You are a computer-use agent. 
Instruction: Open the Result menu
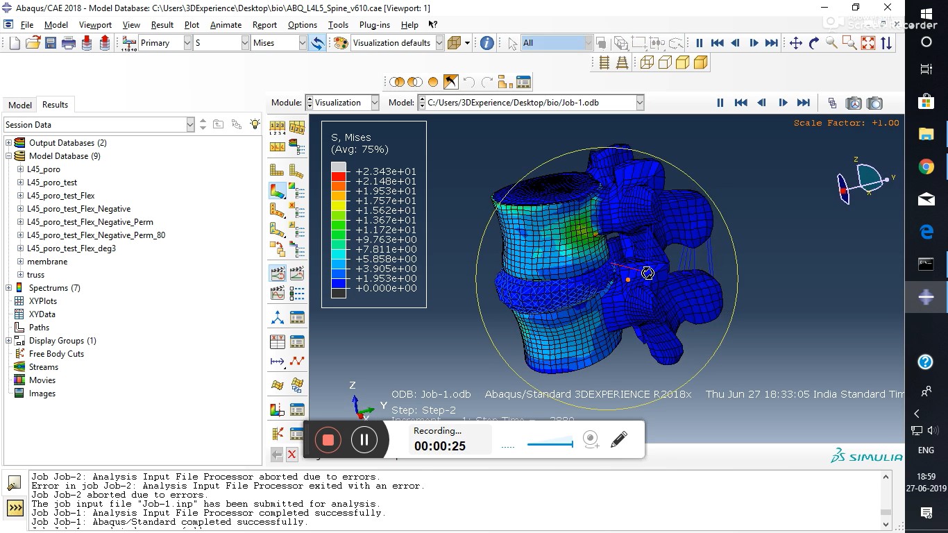[x=162, y=24]
